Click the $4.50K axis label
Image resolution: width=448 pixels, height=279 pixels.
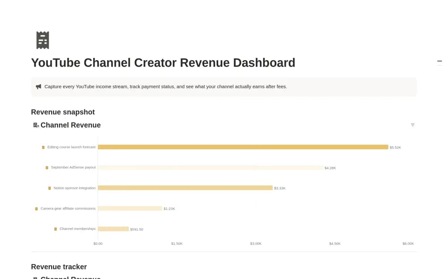(335, 244)
